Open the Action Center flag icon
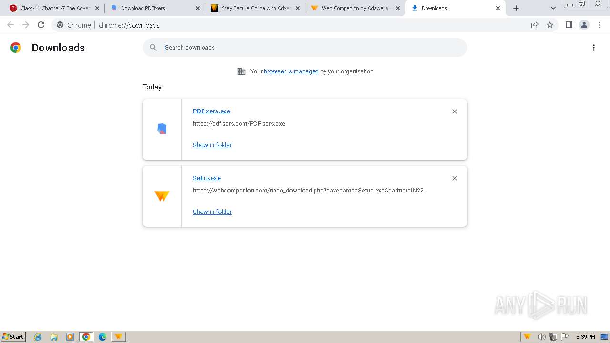This screenshot has height=343, width=610. [565, 337]
